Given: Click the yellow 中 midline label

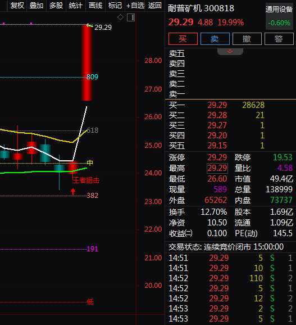Looking at the screenshot, I should click(x=90, y=162).
